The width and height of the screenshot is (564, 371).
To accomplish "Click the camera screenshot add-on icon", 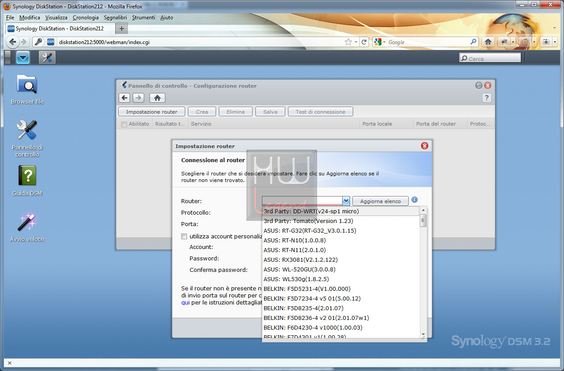I will (546, 42).
